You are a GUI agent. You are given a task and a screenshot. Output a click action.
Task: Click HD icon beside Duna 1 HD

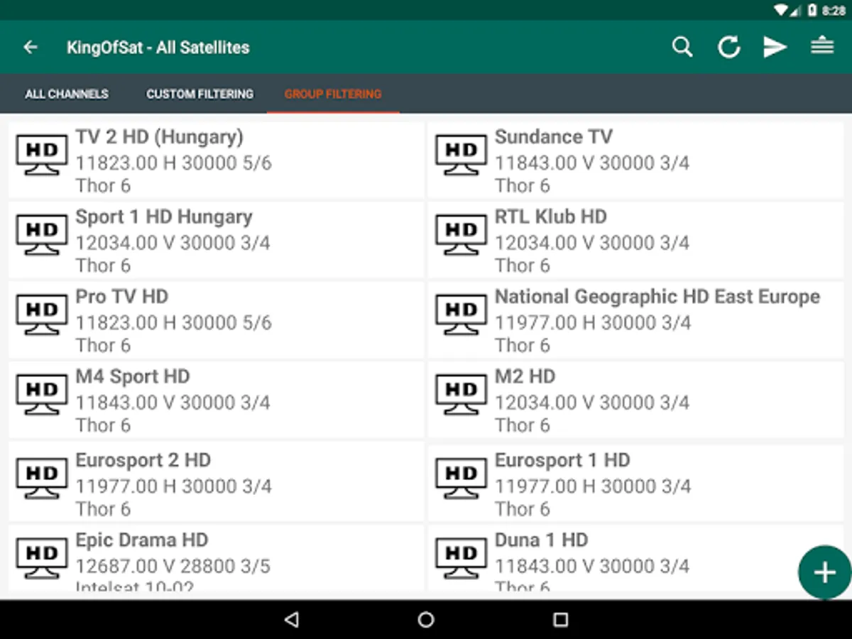pyautogui.click(x=461, y=559)
